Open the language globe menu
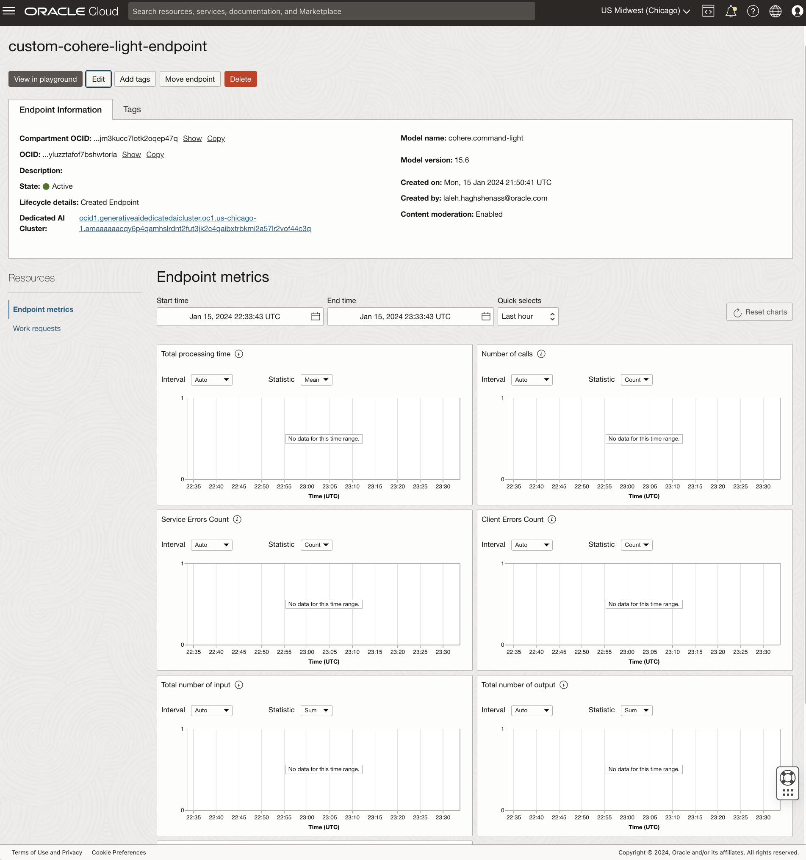 (775, 11)
